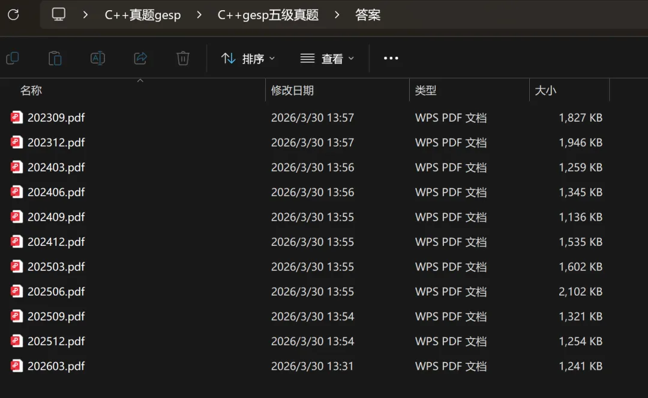Image resolution: width=648 pixels, height=398 pixels.
Task: Click the Paste icon in the toolbar
Action: coord(55,58)
